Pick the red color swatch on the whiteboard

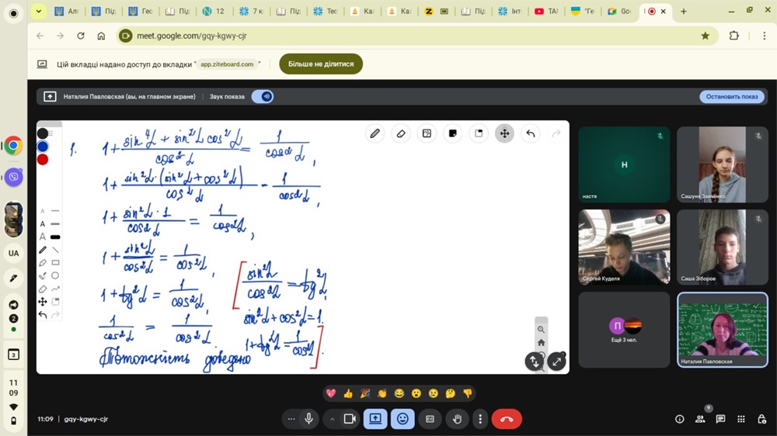coord(43,159)
